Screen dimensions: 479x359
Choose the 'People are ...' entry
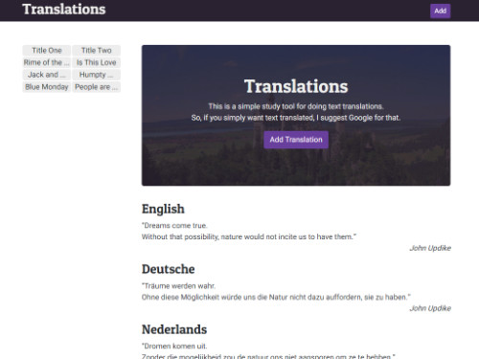tap(96, 87)
